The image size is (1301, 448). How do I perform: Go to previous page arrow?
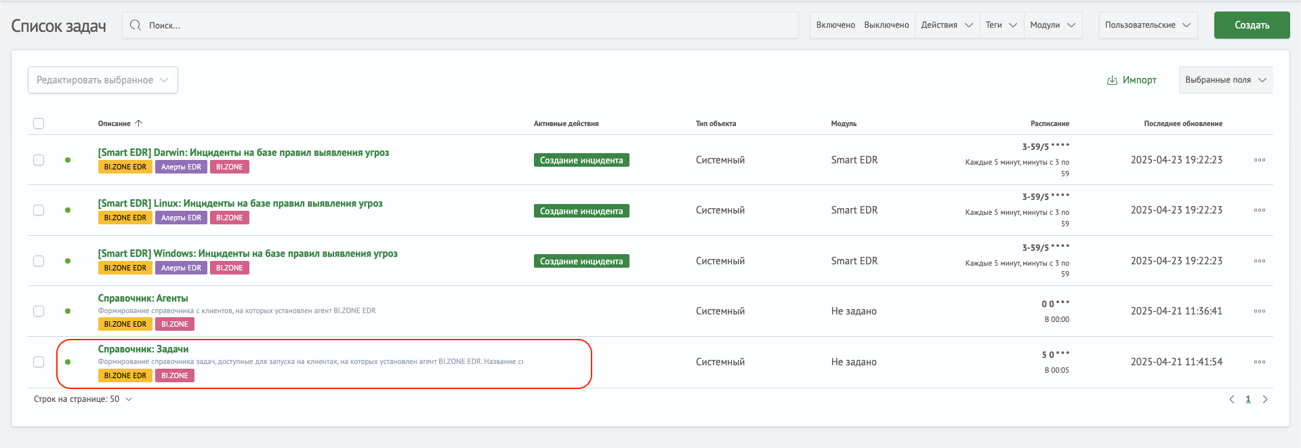(1232, 399)
